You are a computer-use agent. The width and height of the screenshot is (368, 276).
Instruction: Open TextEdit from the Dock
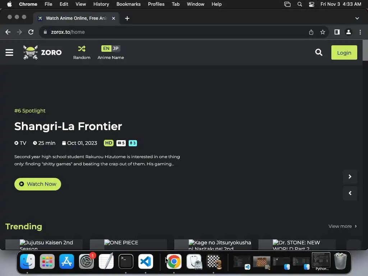tap(106, 261)
